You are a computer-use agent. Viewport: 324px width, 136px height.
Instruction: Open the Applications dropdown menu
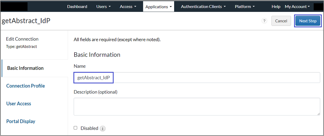(159, 6)
